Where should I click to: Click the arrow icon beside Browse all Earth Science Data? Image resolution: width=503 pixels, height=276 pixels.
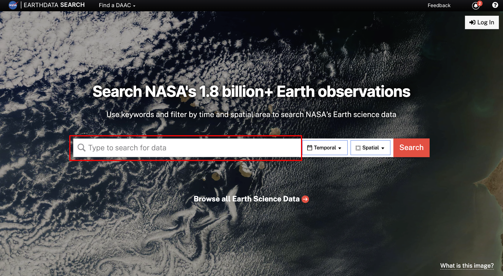[305, 199]
